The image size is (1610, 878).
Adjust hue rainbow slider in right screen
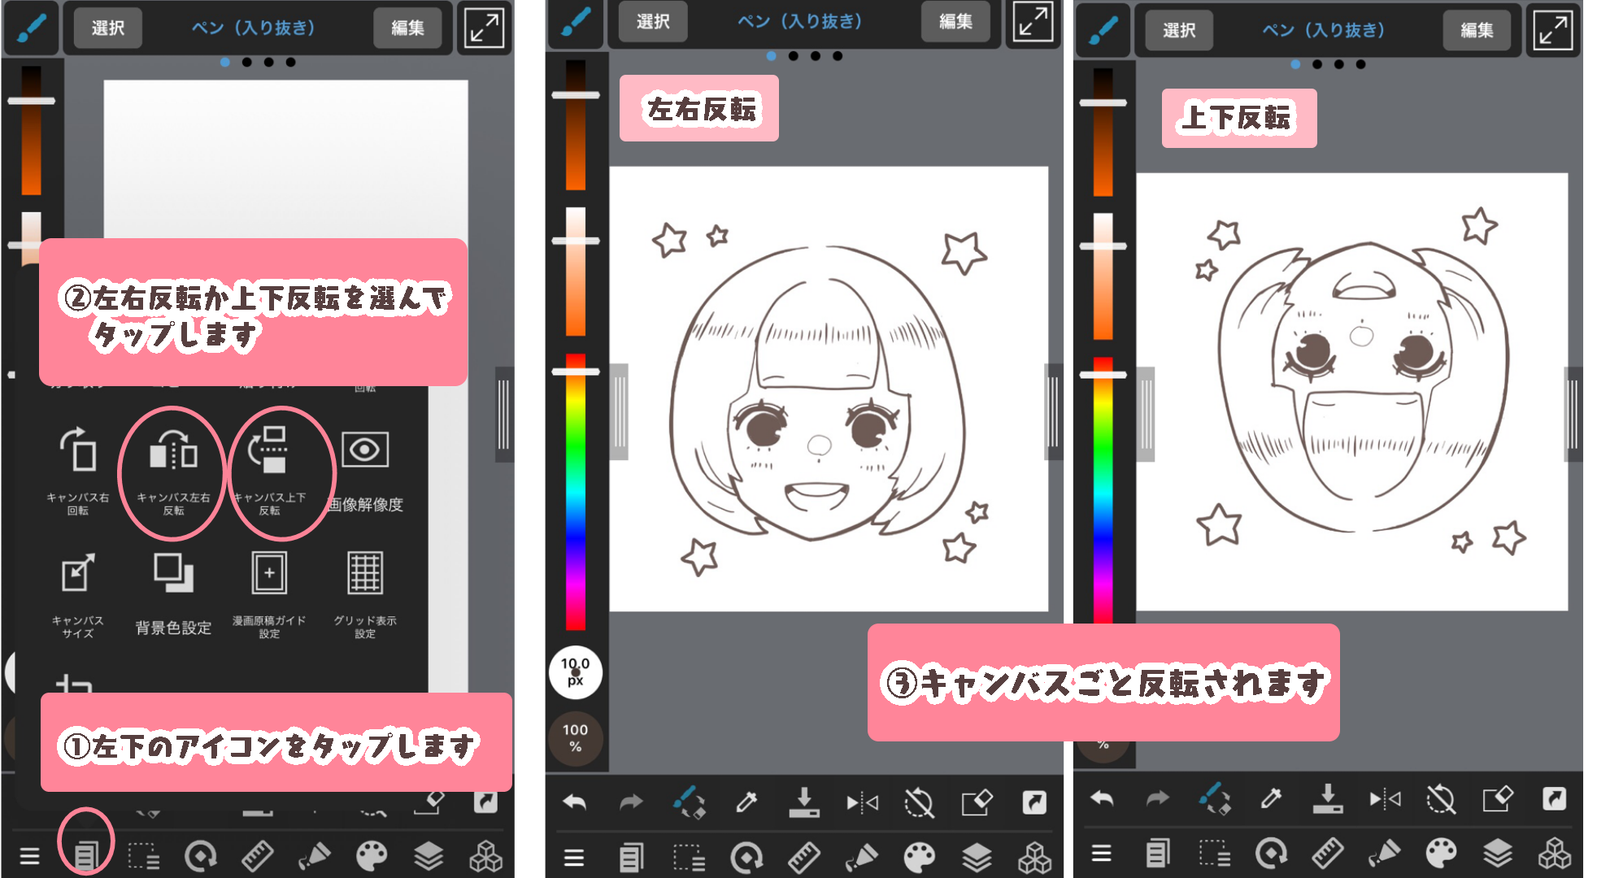tap(1103, 491)
